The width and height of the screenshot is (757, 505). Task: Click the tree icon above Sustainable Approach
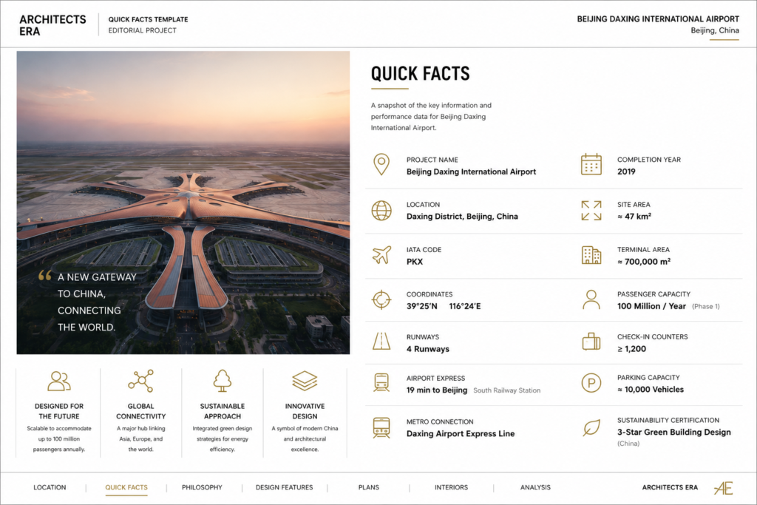[223, 381]
